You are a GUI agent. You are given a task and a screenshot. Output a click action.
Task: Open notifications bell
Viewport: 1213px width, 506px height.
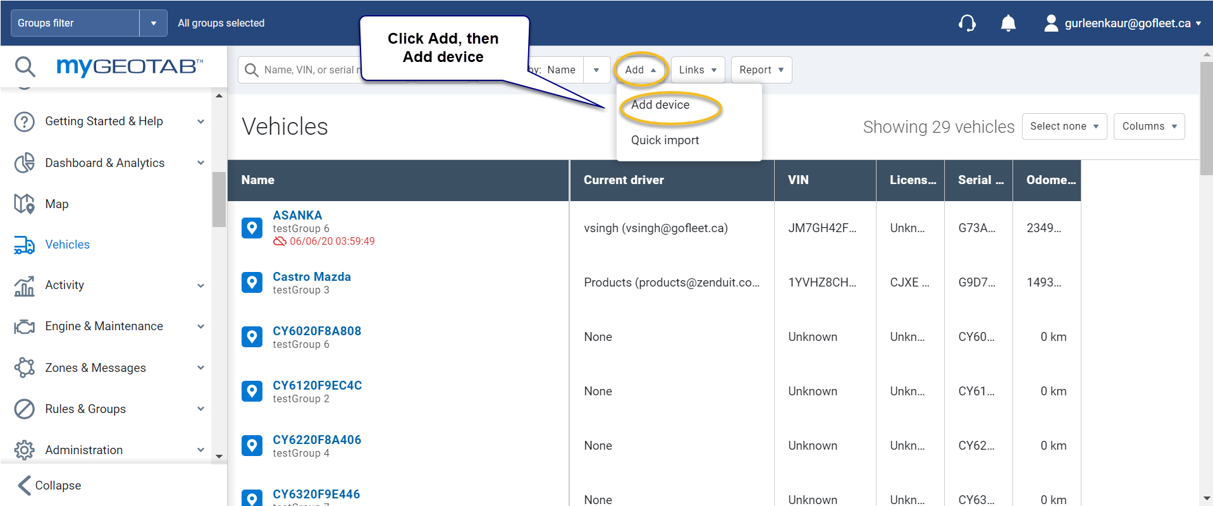click(1008, 23)
